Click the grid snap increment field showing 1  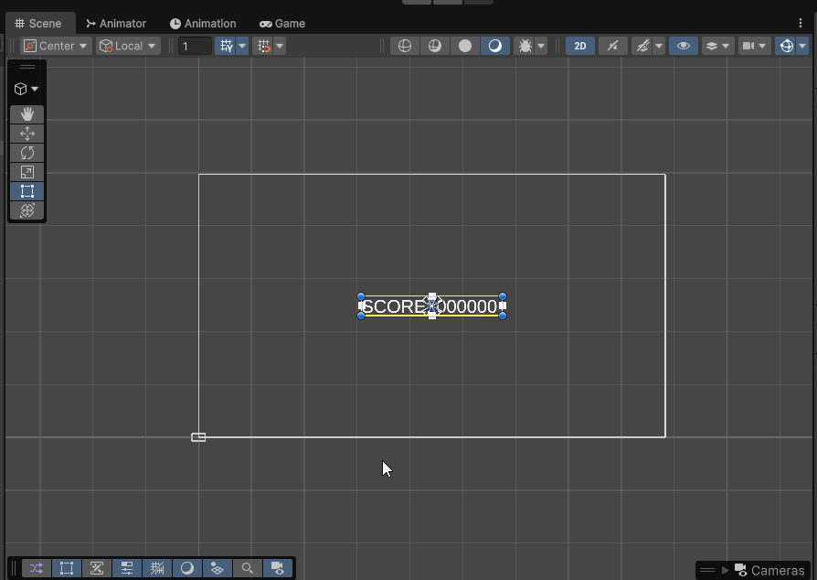tap(195, 46)
